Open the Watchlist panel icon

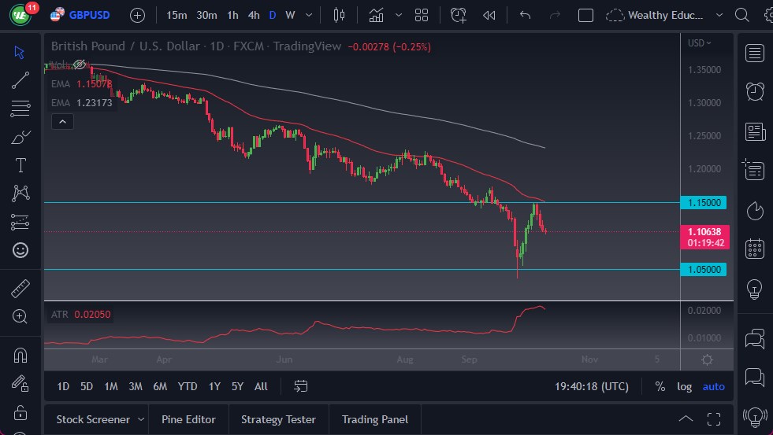click(755, 53)
